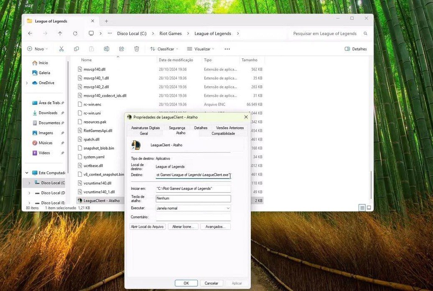Expand the Disco Local (C:) tree node
This screenshot has height=291, width=433.
pos(29,183)
